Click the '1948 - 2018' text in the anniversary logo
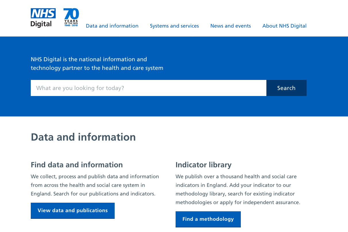The height and width of the screenshot is (232, 348). click(x=71, y=26)
